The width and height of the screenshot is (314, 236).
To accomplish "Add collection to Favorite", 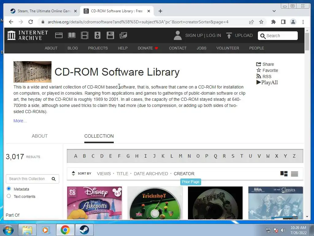I will click(267, 70).
